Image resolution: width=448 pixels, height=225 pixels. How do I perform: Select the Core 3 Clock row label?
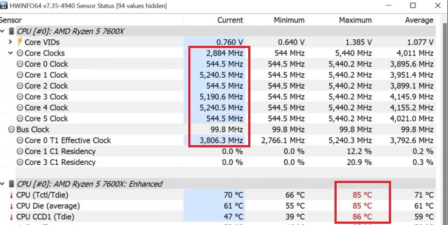tap(46, 96)
